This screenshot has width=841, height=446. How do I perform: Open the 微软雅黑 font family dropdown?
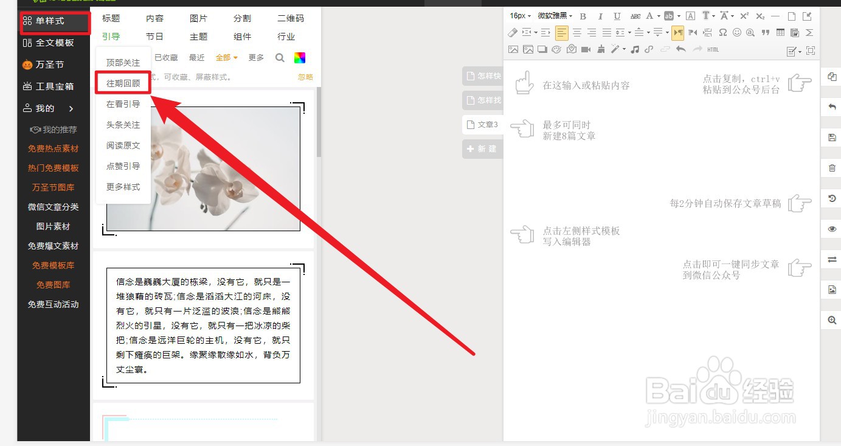coord(555,16)
